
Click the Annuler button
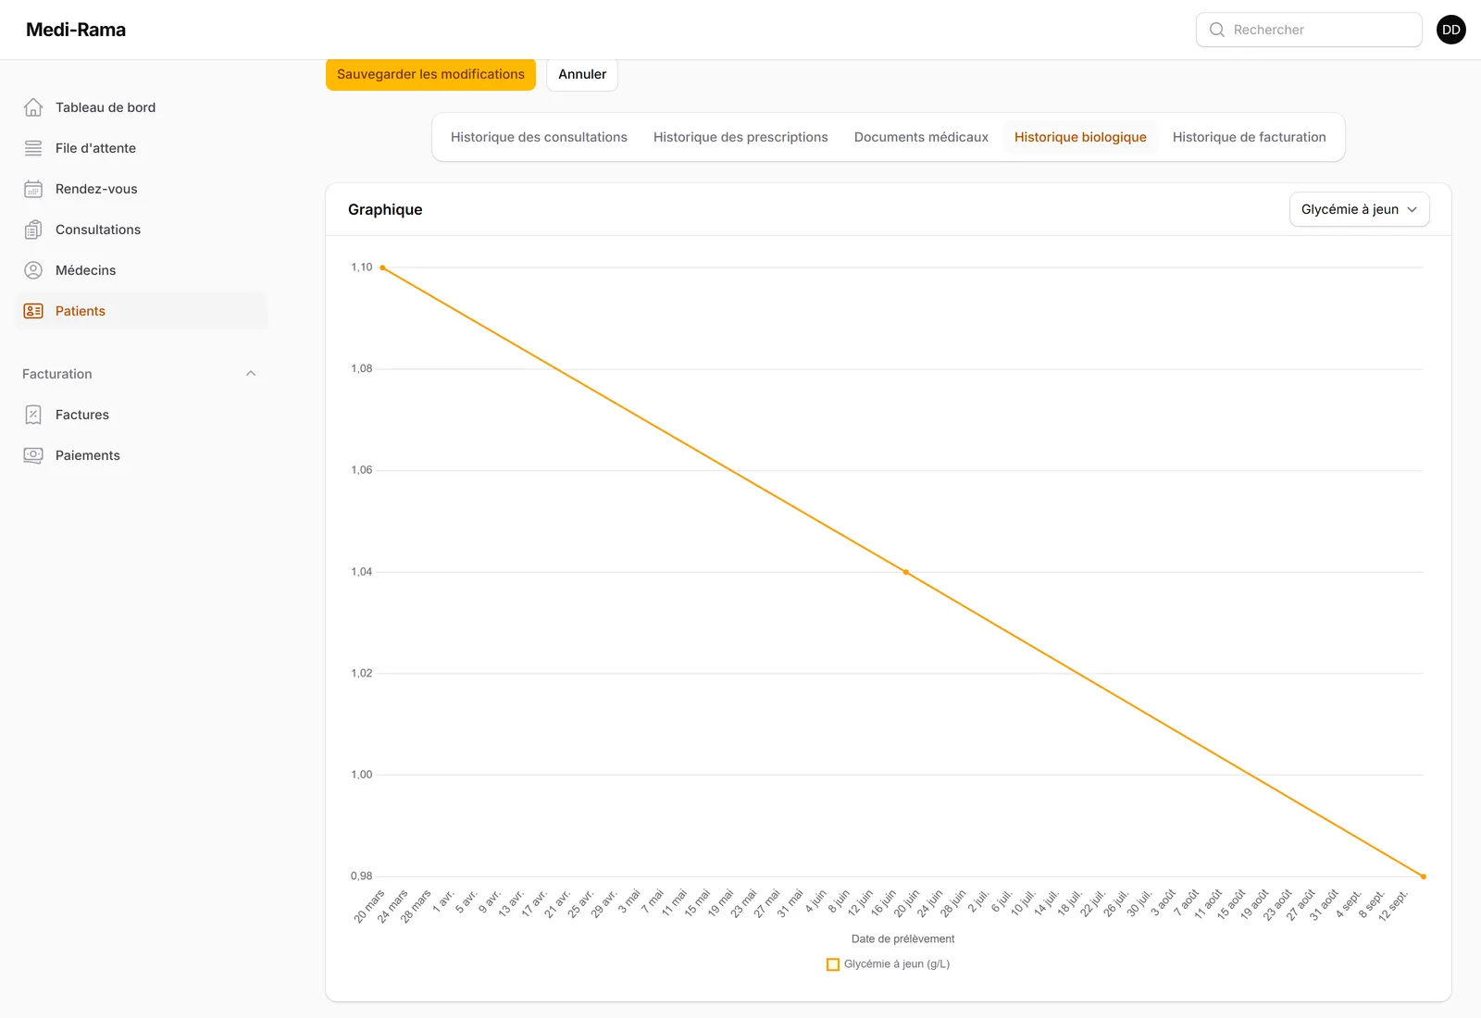(582, 74)
